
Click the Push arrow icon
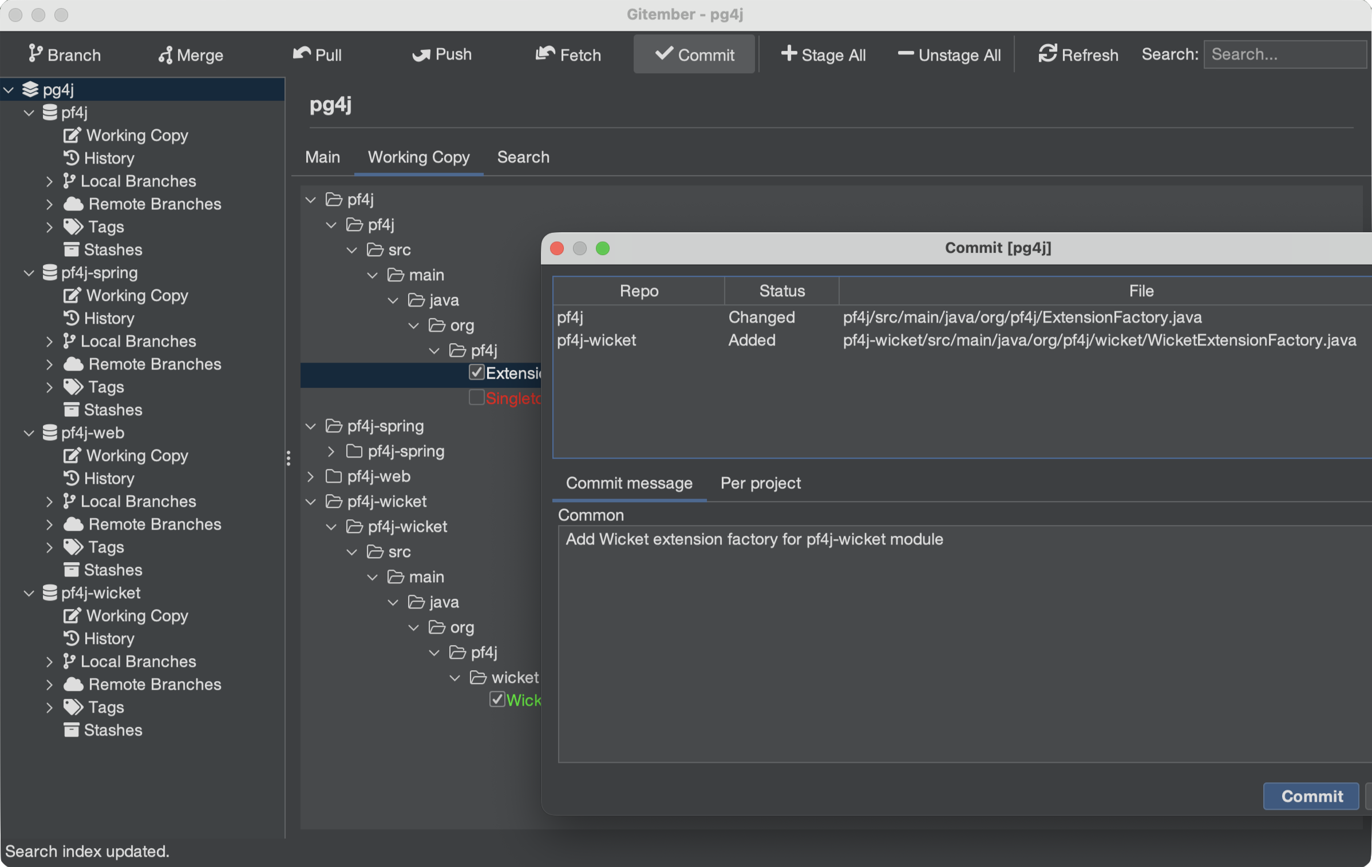pos(421,55)
